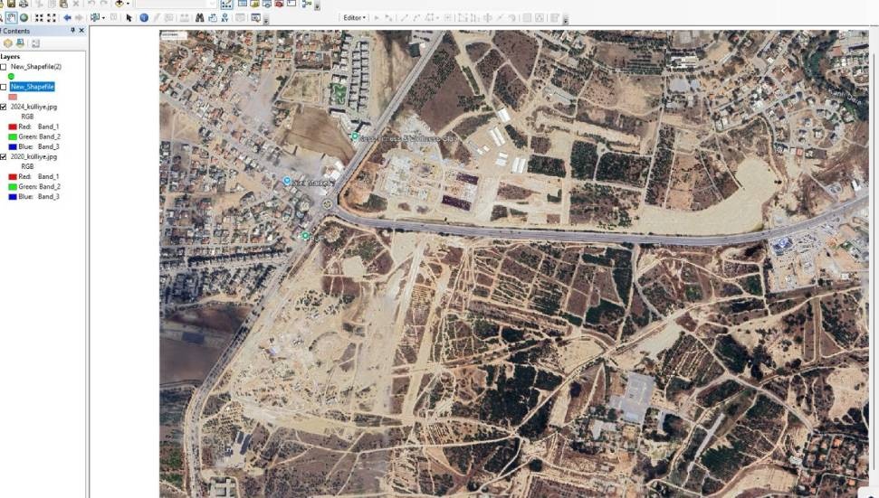
Task: Close the Table Of Contents panel
Action: coord(81,31)
